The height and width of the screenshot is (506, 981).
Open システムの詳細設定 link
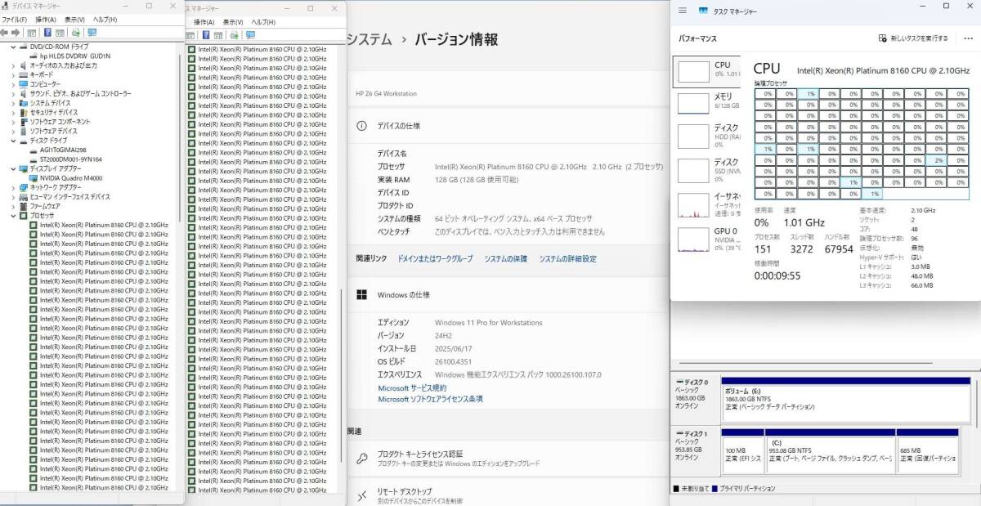pos(567,259)
